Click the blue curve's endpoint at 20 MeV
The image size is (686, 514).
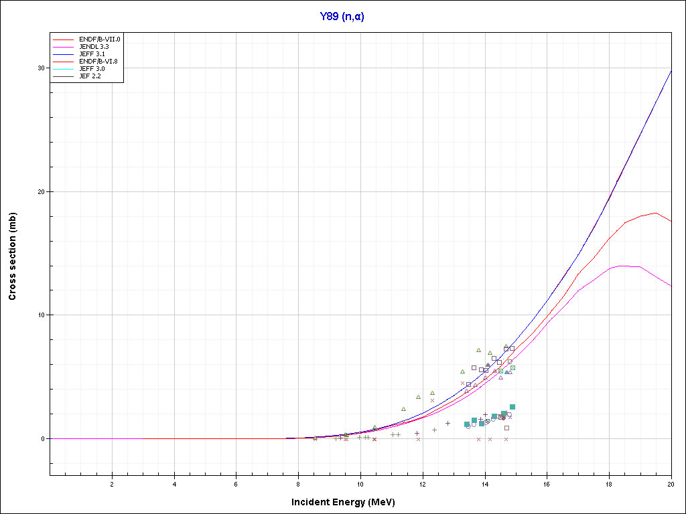point(671,70)
